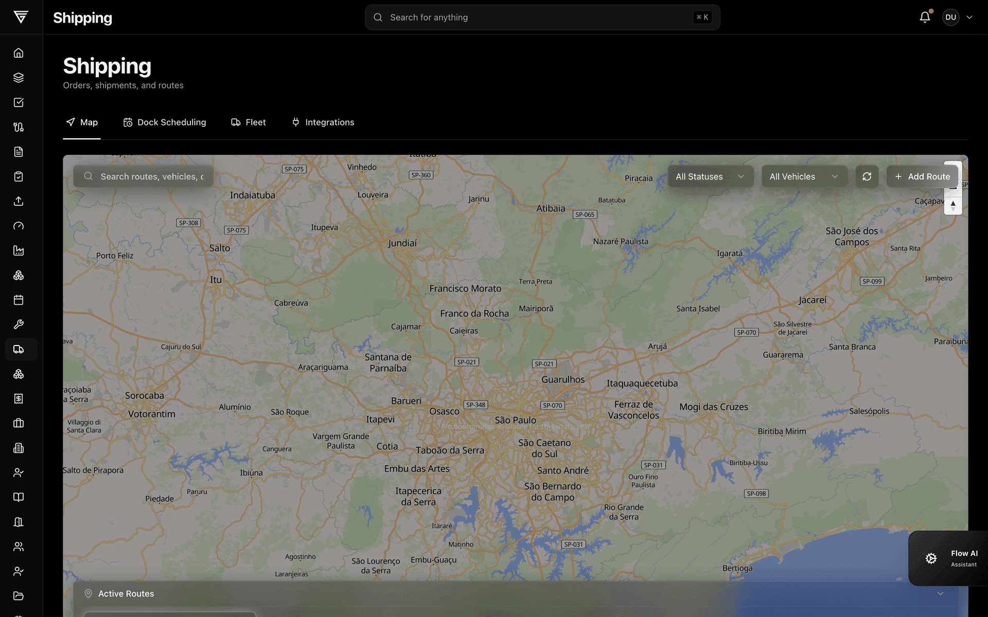Click the refresh routes icon button
Image resolution: width=988 pixels, height=617 pixels.
pos(867,176)
